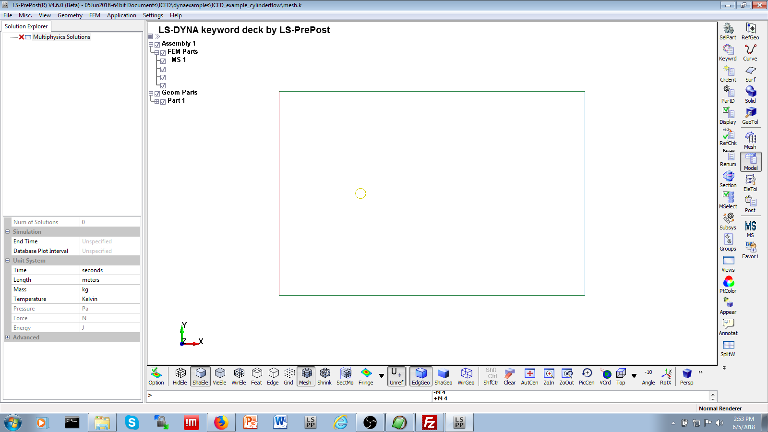
Task: Collapse the FEM Parts tree node
Action: point(156,52)
